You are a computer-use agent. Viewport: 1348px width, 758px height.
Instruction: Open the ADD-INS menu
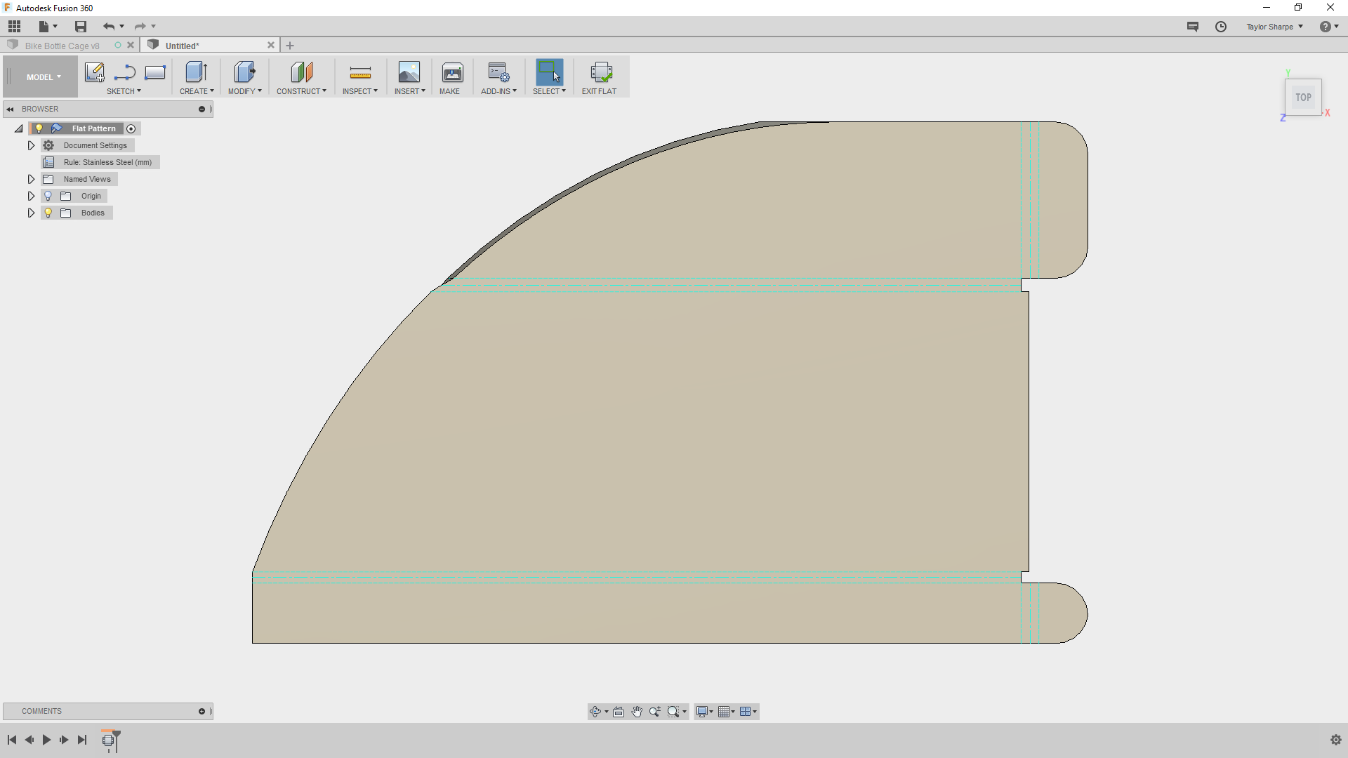click(498, 91)
